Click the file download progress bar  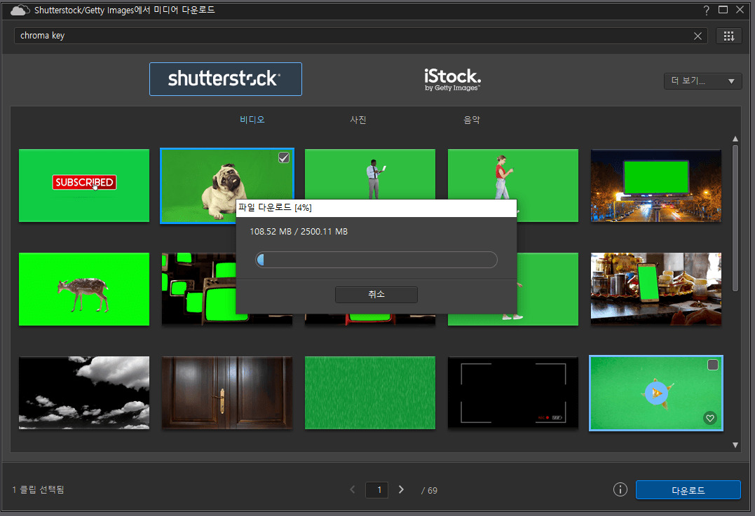click(x=376, y=260)
